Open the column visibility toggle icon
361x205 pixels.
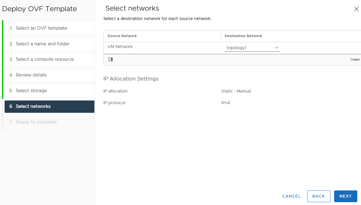pos(110,59)
